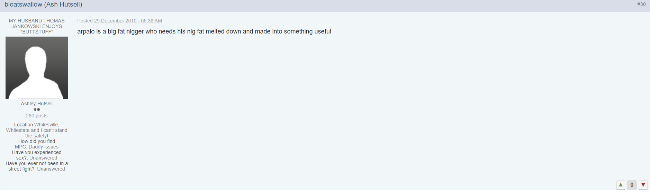Click the 29 December 2010 timestamp
650x193 pixels.
pos(128,21)
